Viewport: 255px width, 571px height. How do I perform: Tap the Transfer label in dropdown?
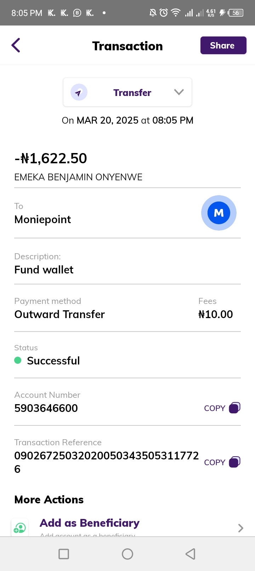132,93
